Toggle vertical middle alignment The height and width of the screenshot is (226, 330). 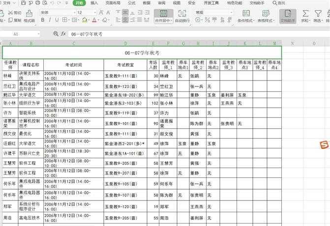125,13
